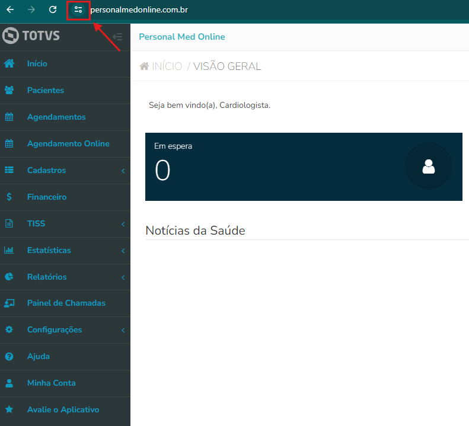Expand the Estatísticas submenu chevron
Image resolution: width=469 pixels, height=426 pixels.
tap(123, 251)
